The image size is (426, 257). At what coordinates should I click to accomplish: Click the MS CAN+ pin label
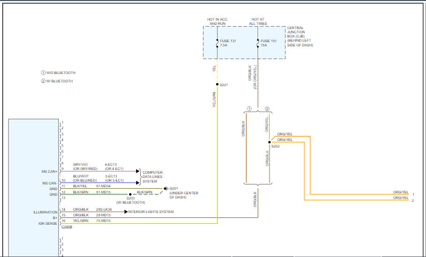49,171
